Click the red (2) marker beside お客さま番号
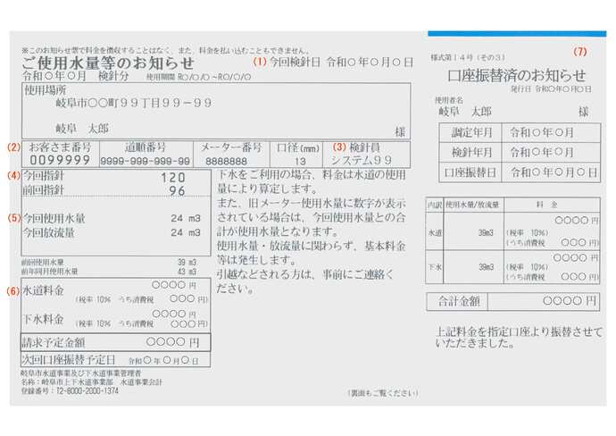 click(13, 147)
